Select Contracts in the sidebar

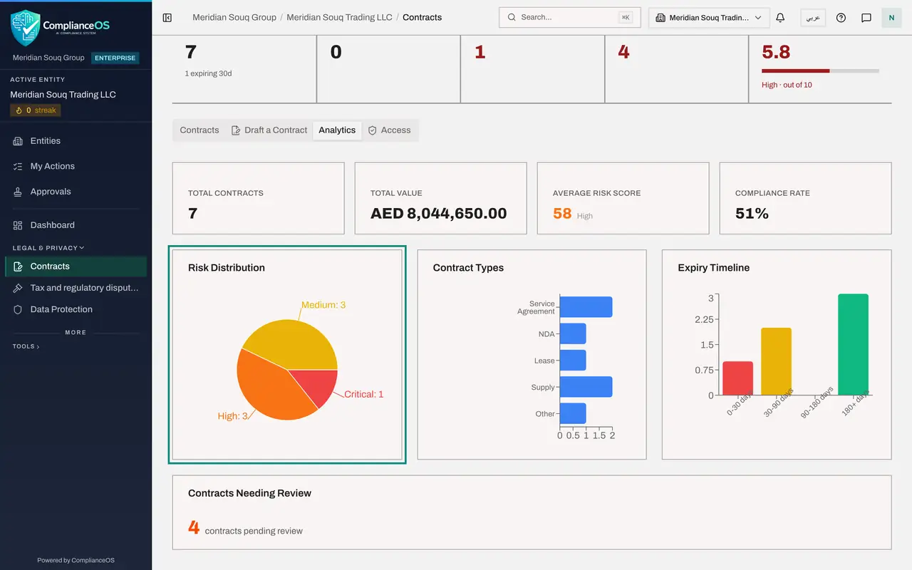tap(76, 266)
